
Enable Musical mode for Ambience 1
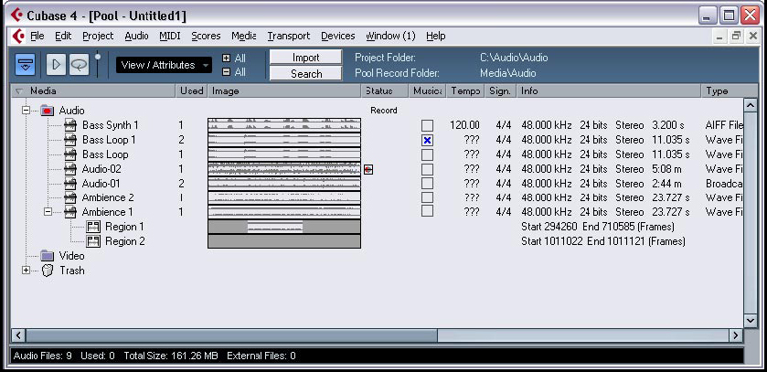[x=427, y=211]
